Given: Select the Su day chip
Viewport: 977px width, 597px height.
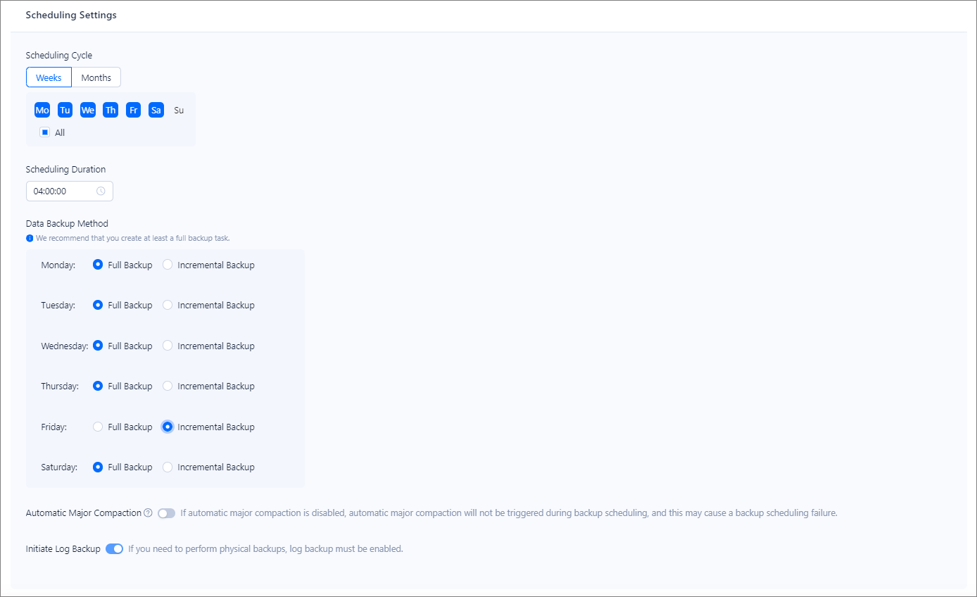Looking at the screenshot, I should 179,111.
